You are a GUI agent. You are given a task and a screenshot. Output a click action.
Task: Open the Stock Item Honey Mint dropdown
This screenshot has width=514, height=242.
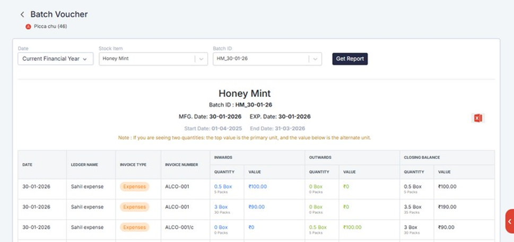[153, 59]
